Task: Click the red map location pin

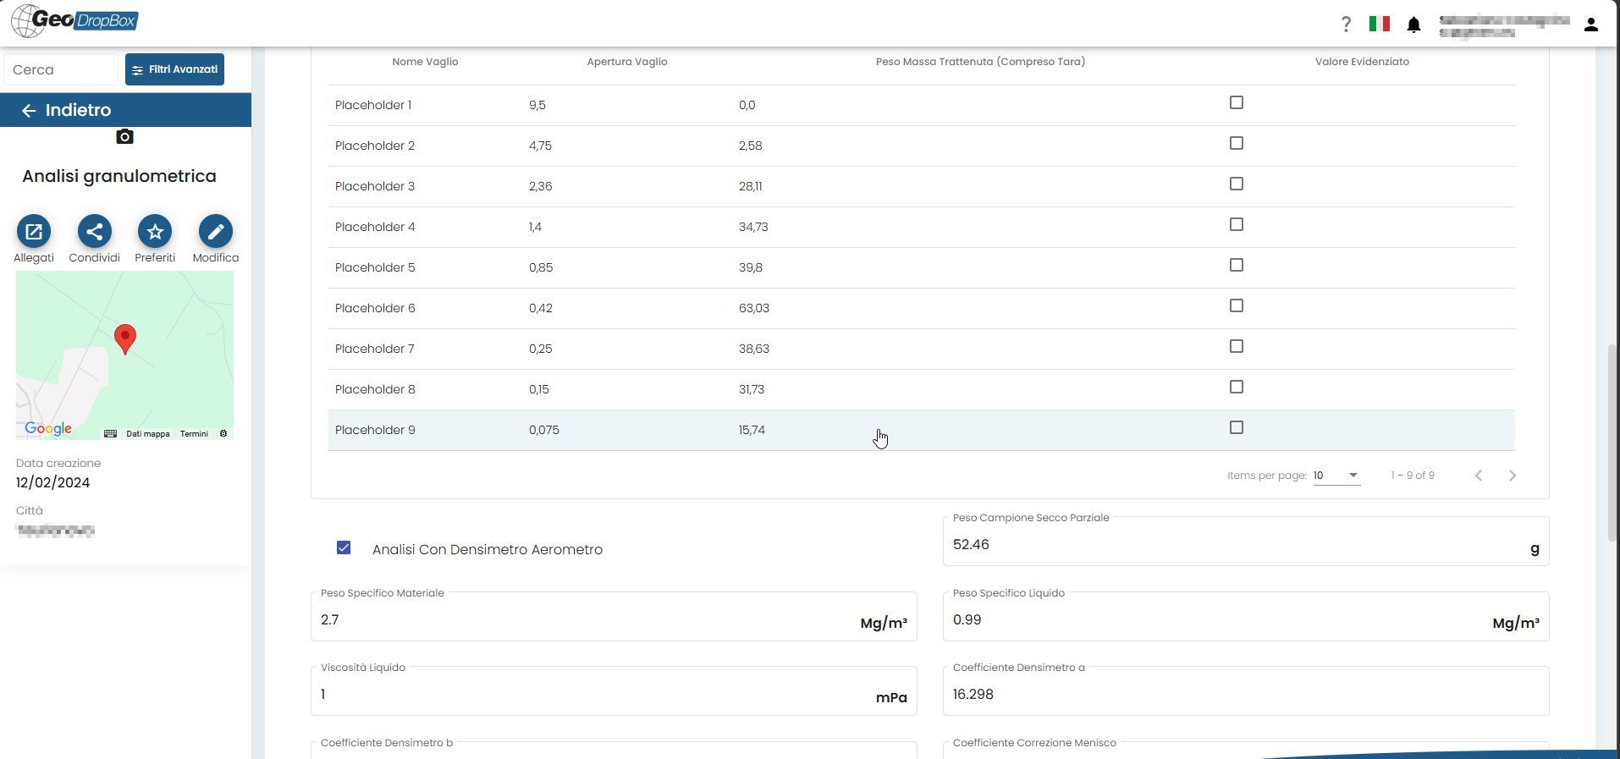Action: pyautogui.click(x=125, y=338)
